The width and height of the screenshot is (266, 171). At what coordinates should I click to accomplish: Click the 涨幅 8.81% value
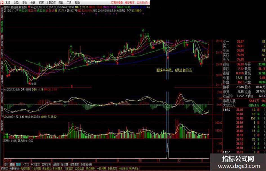[240, 73]
